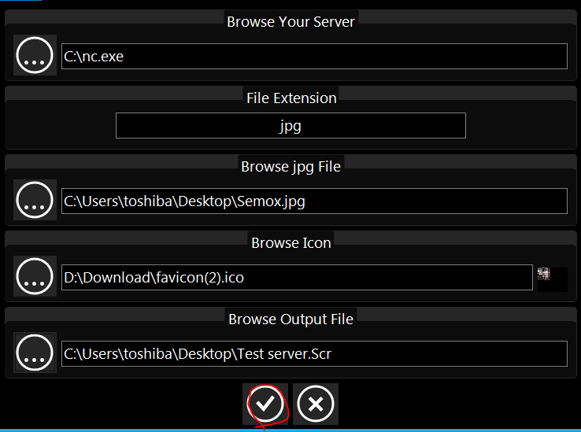Click the favicon(2).ico icon path field
Image resolution: width=581 pixels, height=432 pixels.
pos(297,278)
